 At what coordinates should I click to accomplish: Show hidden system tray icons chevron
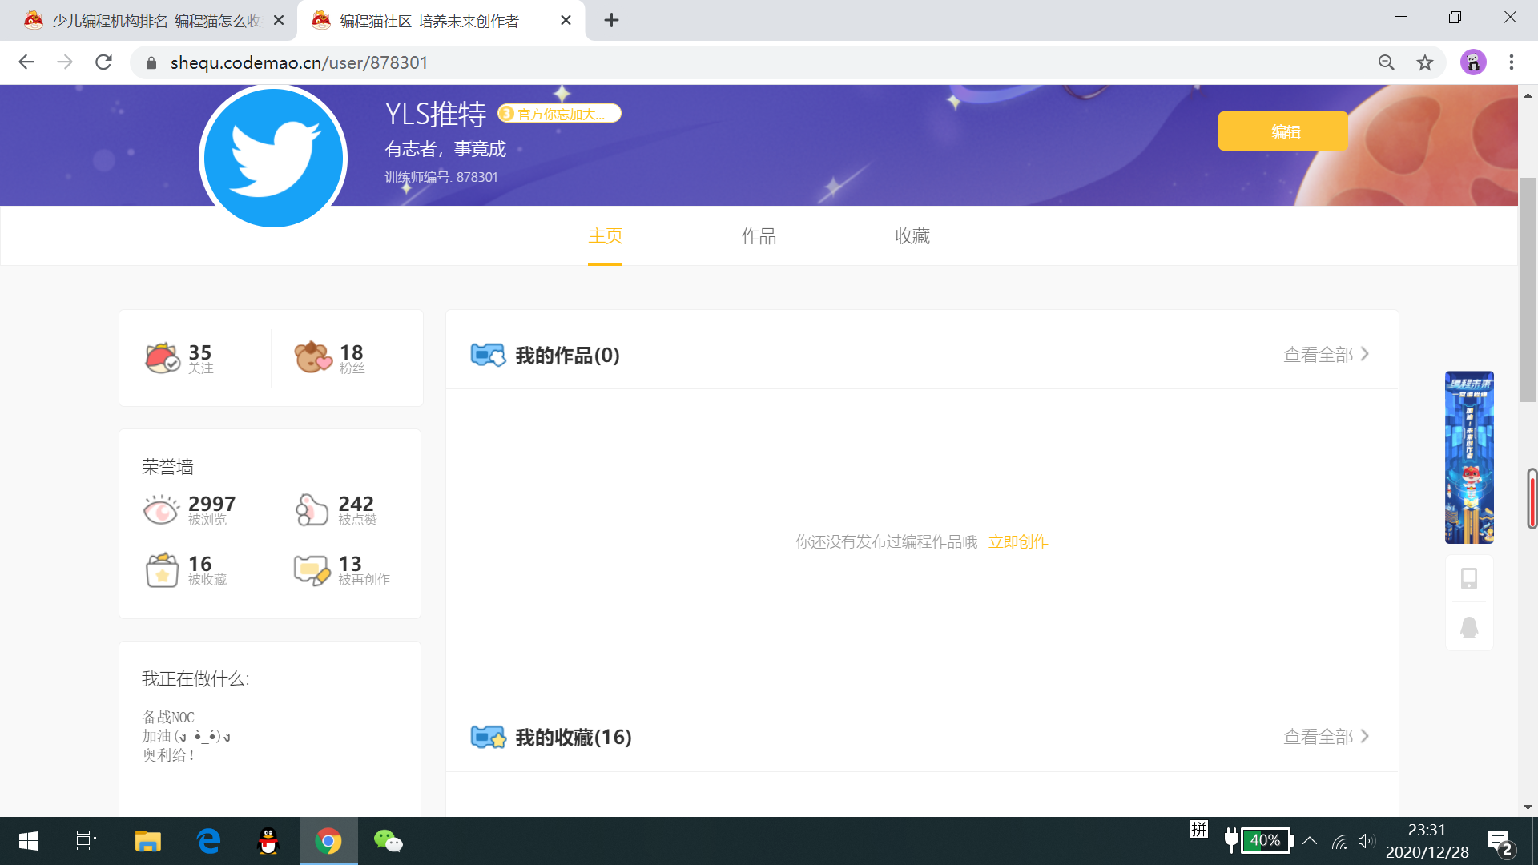[x=1310, y=841]
